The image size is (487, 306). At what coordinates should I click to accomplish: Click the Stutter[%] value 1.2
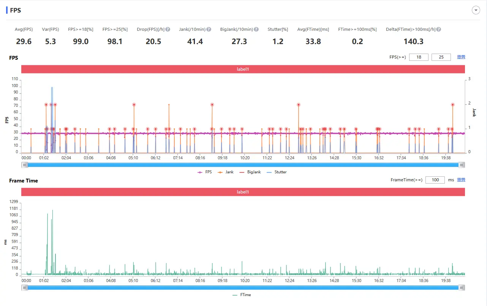[x=278, y=41]
